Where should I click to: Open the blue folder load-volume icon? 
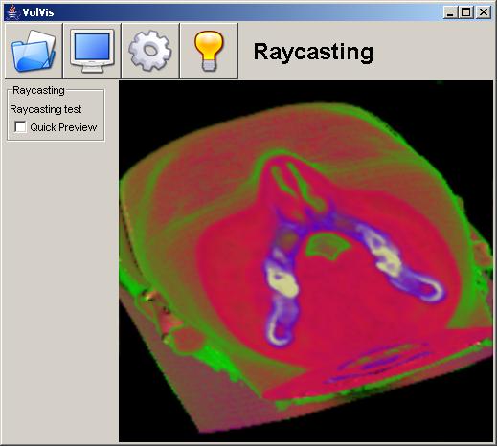34,51
